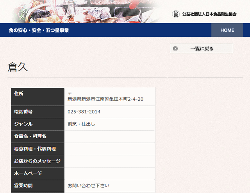Click the 公益社団法人日本食品衛生協会 title link
The image size is (250, 193).
pyautogui.click(x=209, y=14)
